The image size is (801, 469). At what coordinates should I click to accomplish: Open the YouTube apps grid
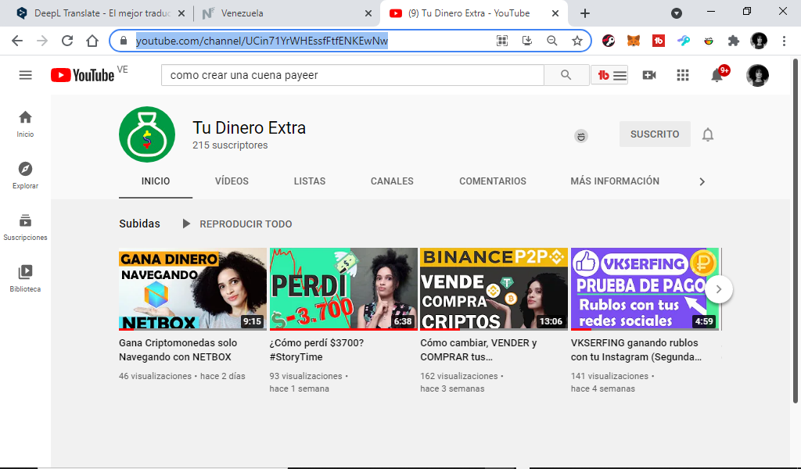pyautogui.click(x=683, y=76)
